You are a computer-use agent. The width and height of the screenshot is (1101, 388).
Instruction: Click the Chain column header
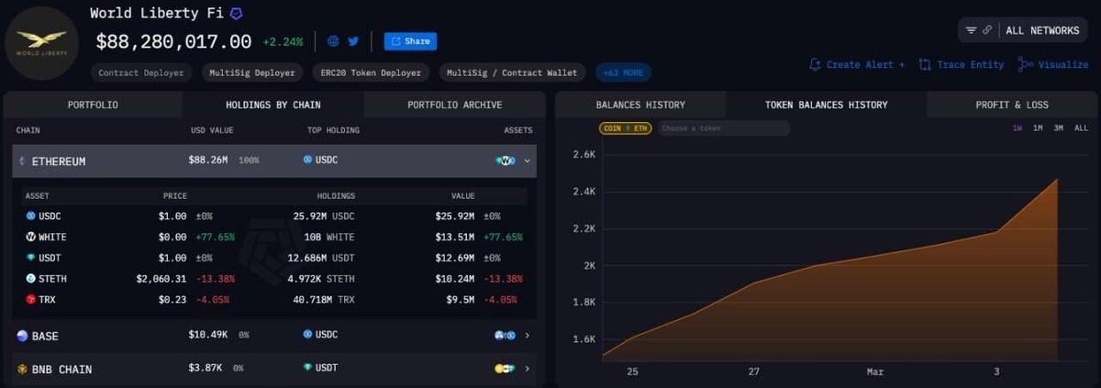pos(28,130)
